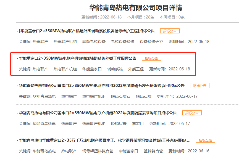Open the 外围辅助系统设备检修维护工程 tender notice title
239x159 pixels.
(x=87, y=31)
